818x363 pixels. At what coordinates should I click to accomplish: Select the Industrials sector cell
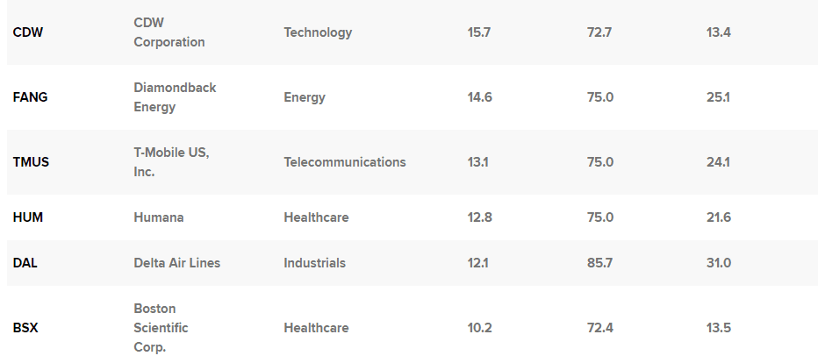315,263
